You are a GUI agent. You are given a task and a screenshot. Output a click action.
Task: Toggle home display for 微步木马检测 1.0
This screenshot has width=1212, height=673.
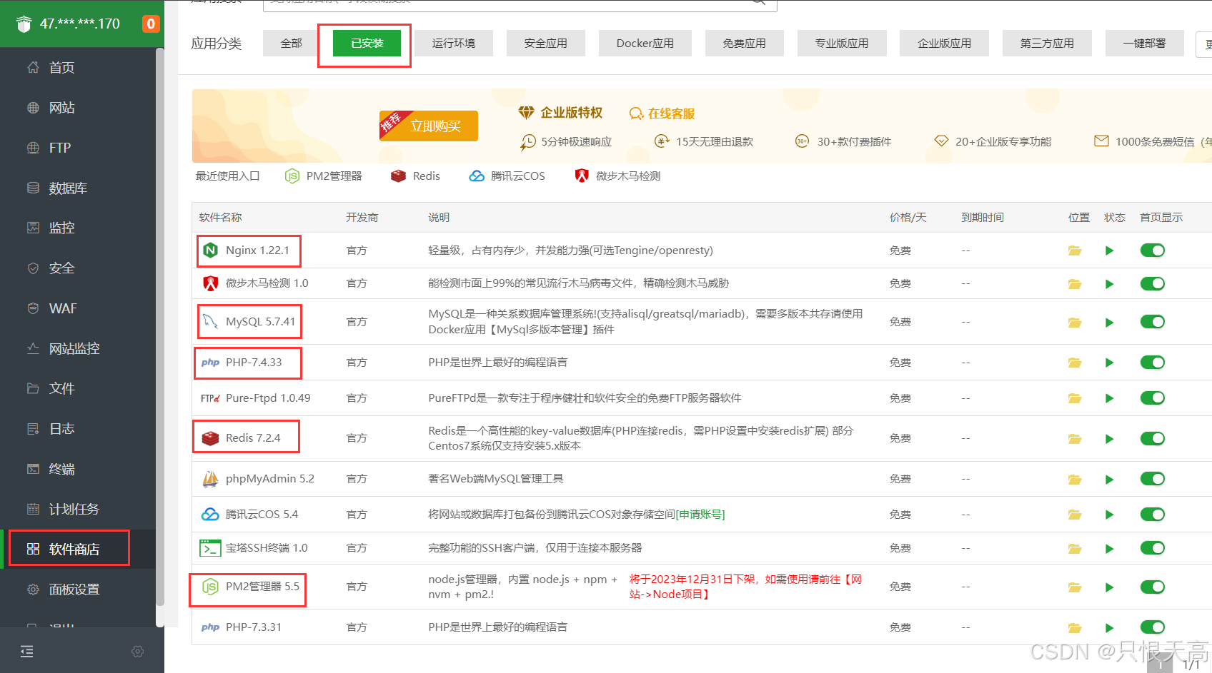click(1153, 284)
